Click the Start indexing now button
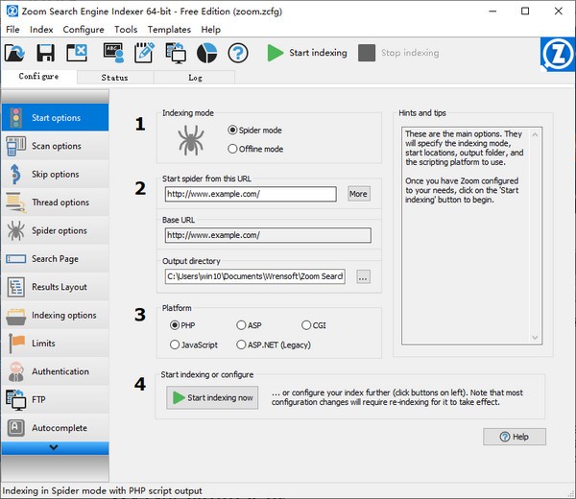The height and width of the screenshot is (499, 576). coord(212,397)
